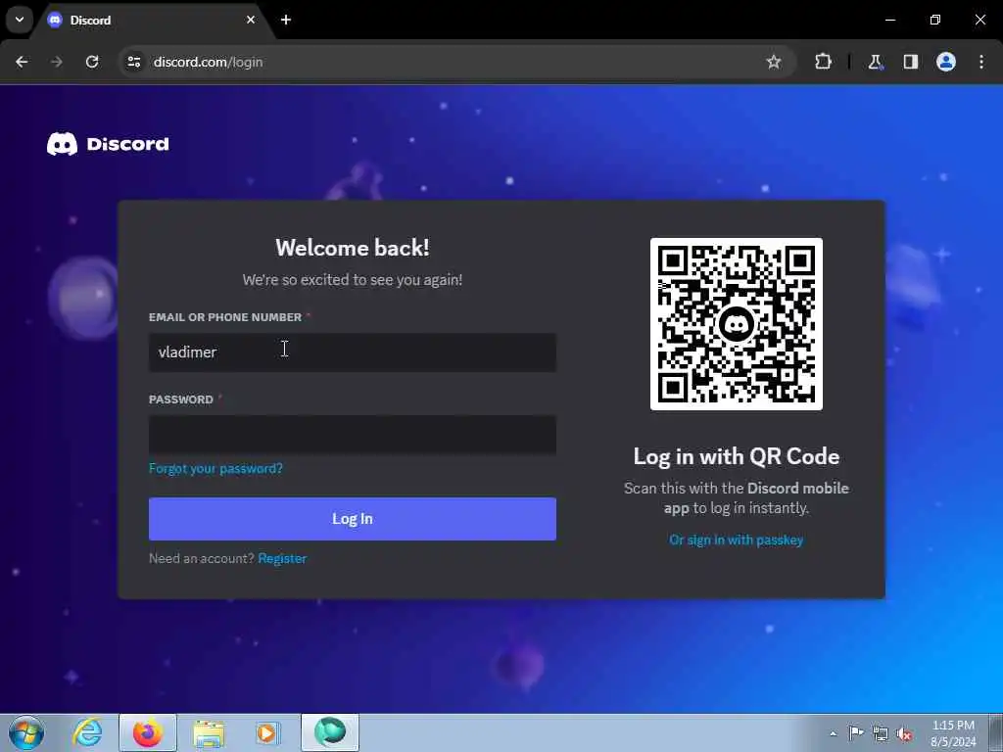Toggle the browser side panel icon
This screenshot has width=1003, height=752.
point(910,62)
